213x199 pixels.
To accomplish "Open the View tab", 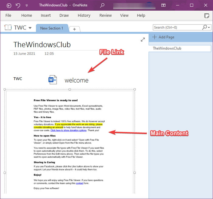I will tap(124, 15).
